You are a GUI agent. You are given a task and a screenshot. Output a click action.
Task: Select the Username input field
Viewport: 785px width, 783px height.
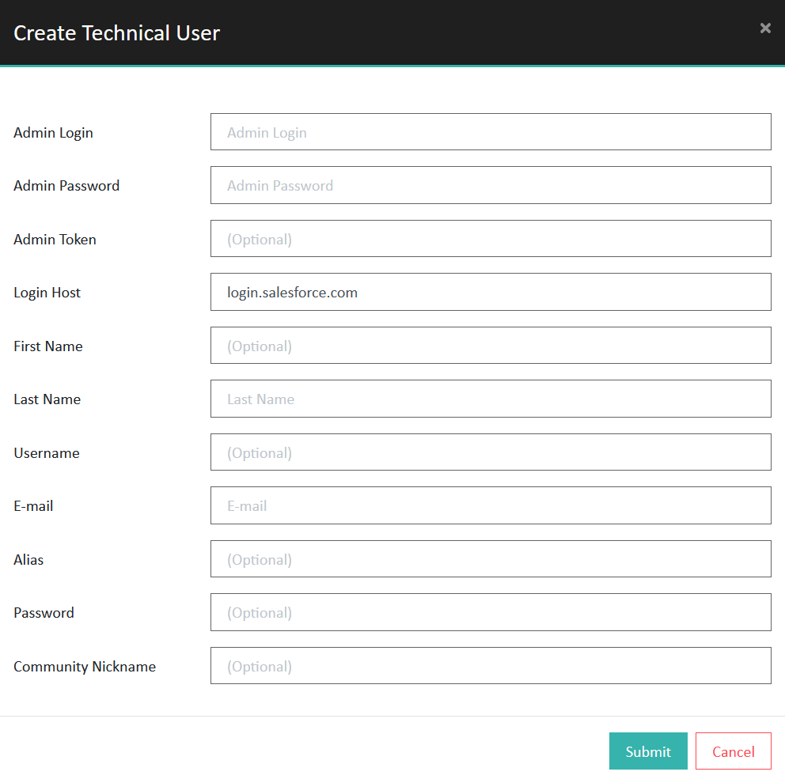[x=491, y=452]
